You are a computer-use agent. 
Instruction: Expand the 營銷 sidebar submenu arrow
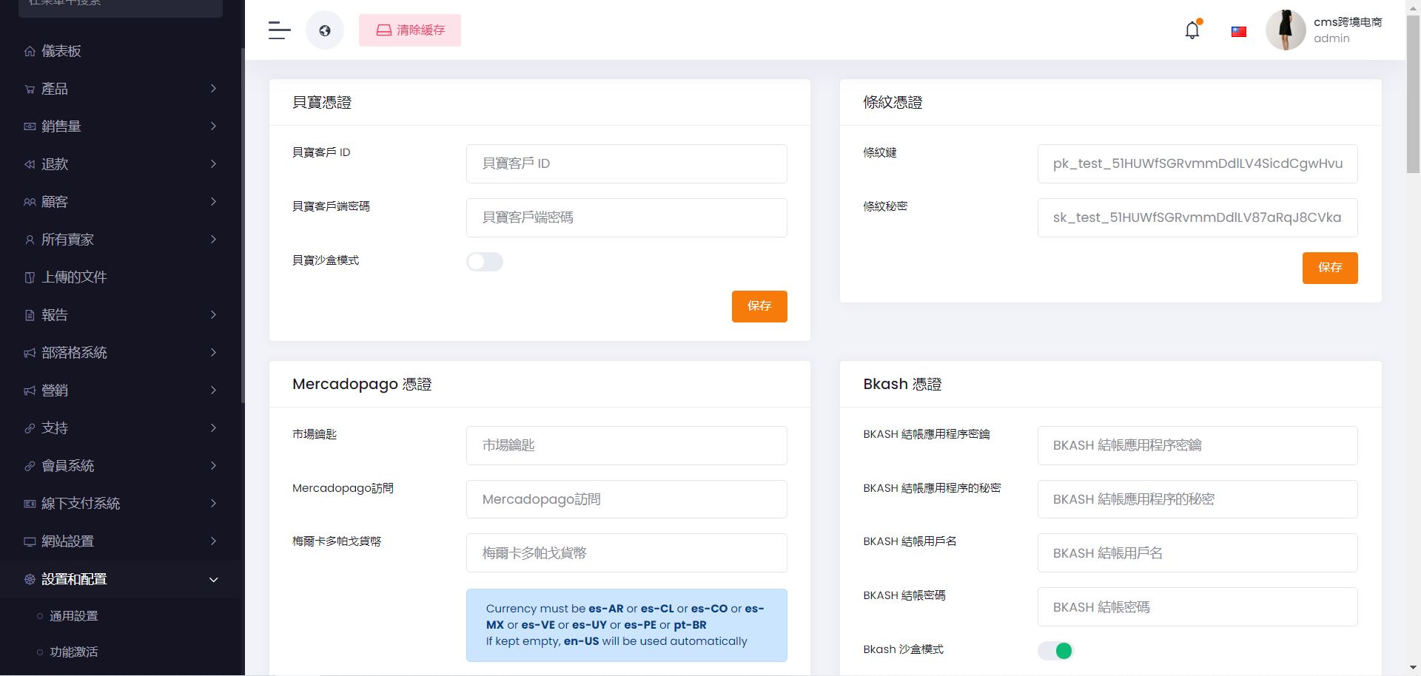tap(213, 391)
